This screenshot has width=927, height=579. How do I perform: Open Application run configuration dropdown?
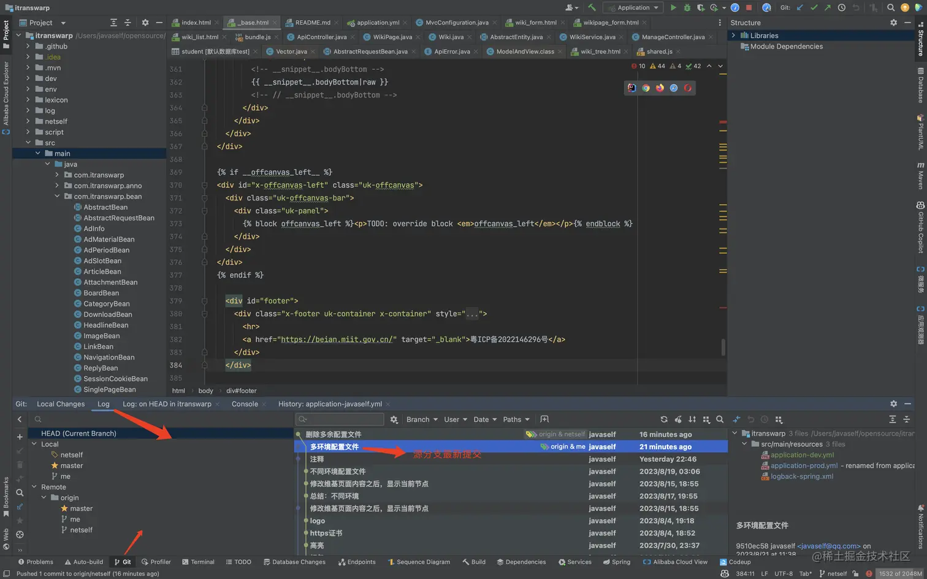[633, 7]
